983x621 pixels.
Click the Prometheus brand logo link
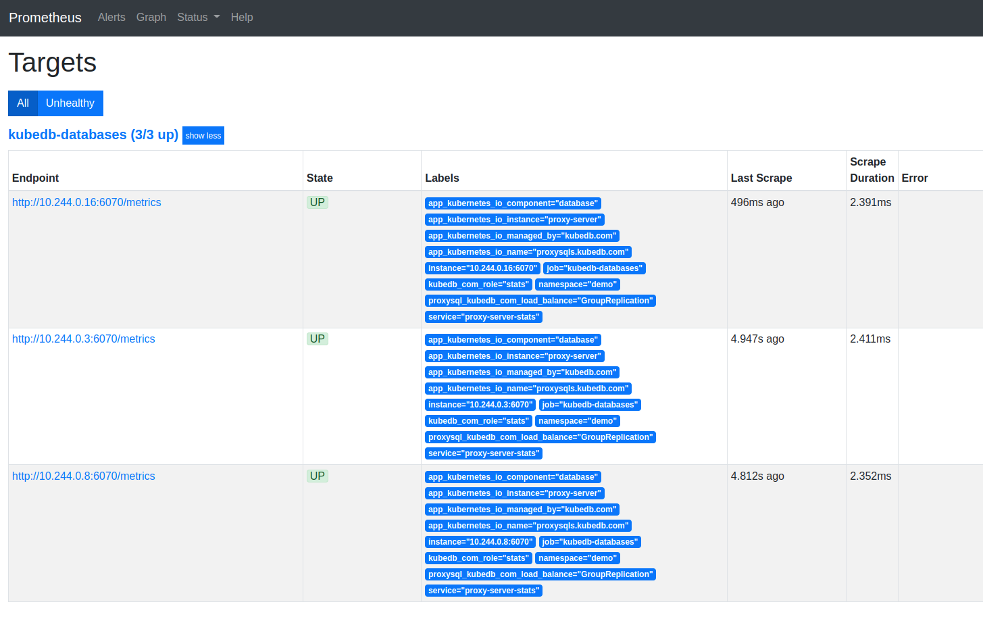click(45, 18)
